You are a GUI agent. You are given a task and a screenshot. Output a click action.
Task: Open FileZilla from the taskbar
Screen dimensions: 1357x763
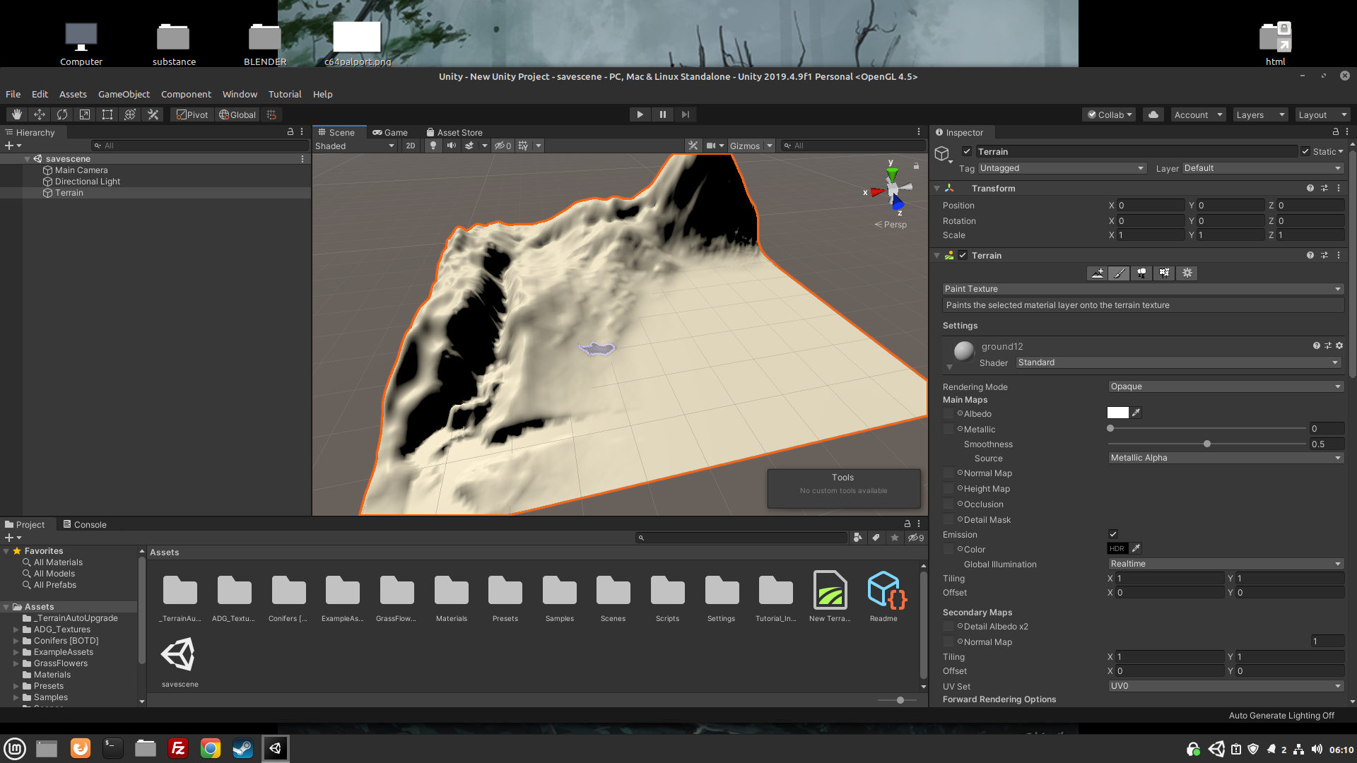(177, 748)
